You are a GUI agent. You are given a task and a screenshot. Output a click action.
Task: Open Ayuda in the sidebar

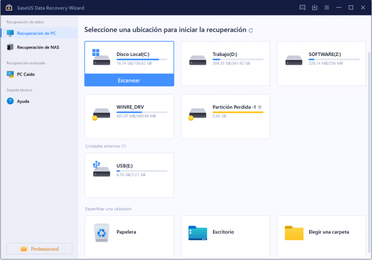pyautogui.click(x=23, y=101)
